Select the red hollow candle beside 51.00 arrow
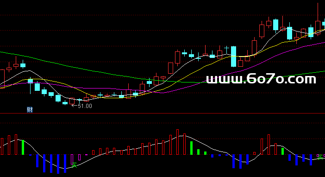The width and height of the screenshot is (325, 177). pos(72,101)
